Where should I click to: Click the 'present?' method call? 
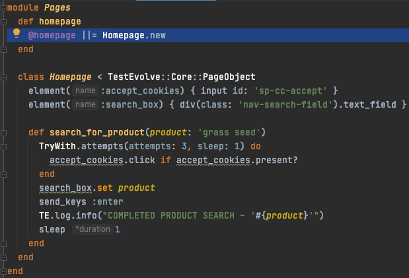coord(276,160)
